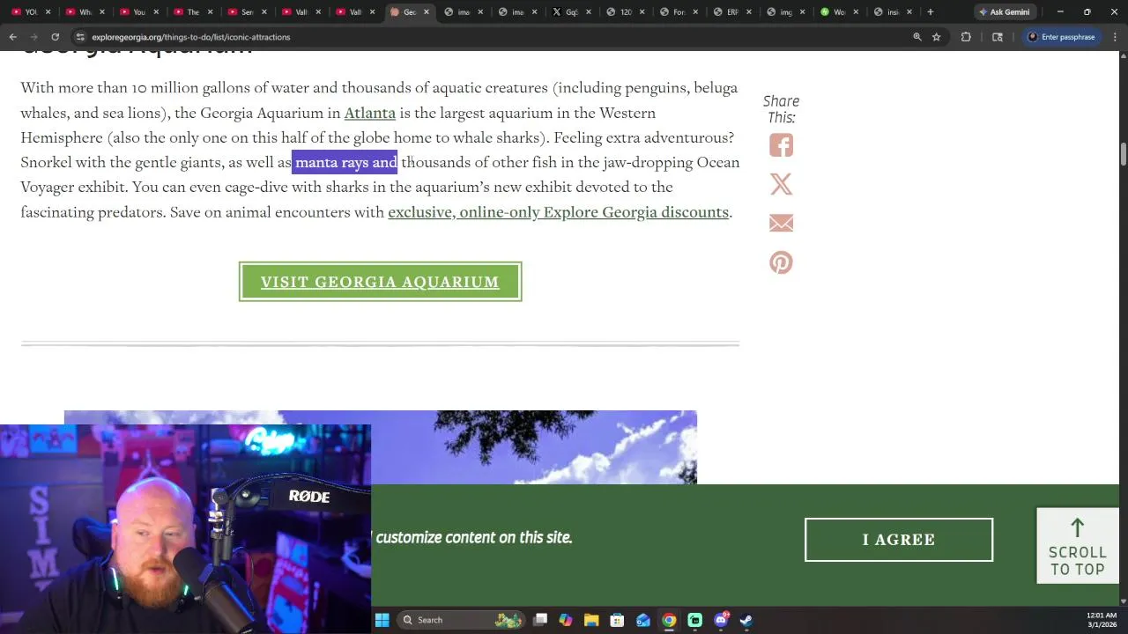Click the highlighted text "manta rays and"
This screenshot has height=634, width=1128.
[345, 162]
